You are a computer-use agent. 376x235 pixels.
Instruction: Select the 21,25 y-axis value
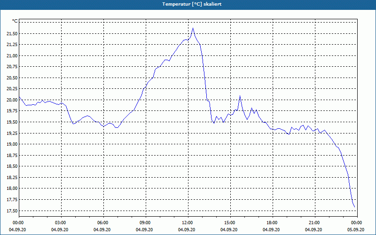(x=12, y=45)
